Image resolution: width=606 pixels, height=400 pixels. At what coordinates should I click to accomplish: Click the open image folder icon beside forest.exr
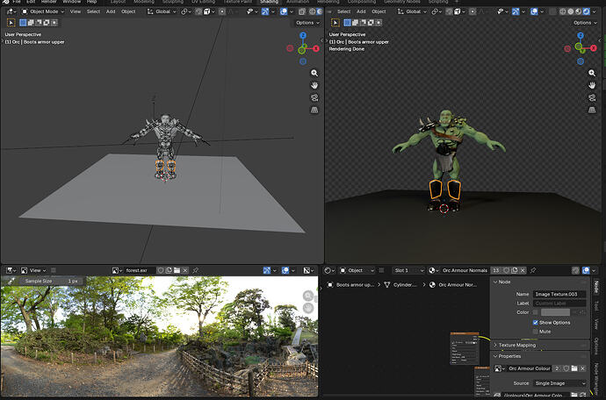[x=177, y=271]
